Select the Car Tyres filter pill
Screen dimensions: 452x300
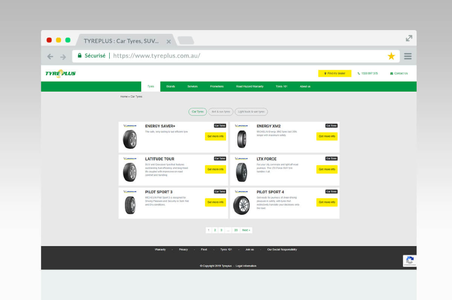click(198, 112)
